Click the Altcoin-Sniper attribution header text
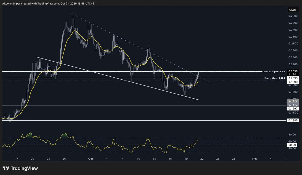This screenshot has height=175, width=302. [48, 4]
